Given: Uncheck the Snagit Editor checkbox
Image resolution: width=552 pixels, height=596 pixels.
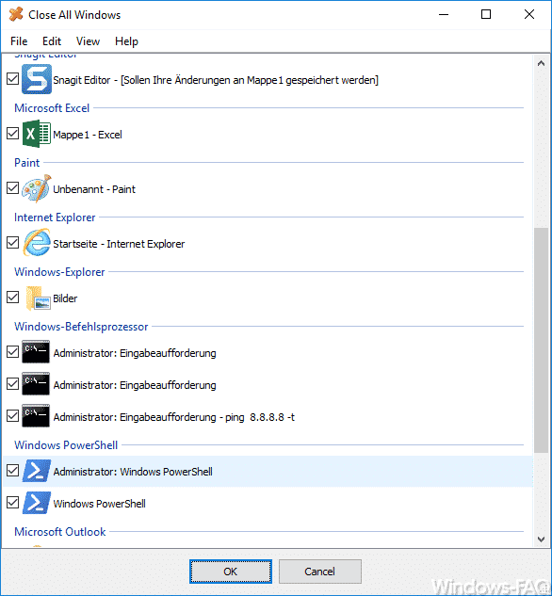Looking at the screenshot, I should pos(12,79).
